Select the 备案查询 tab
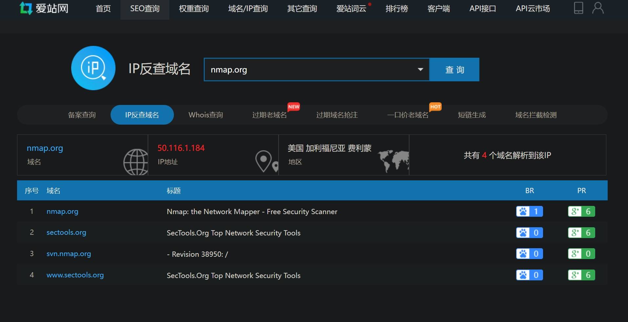 [x=82, y=115]
